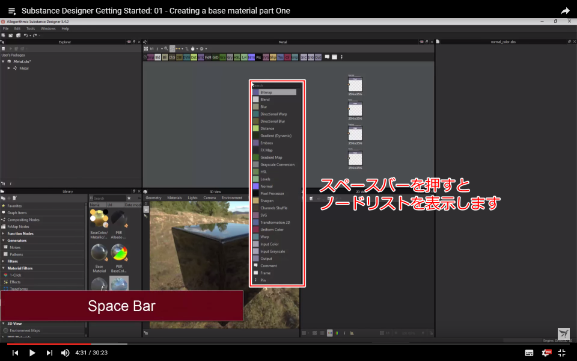This screenshot has height=361, width=577.
Task: Collapse 3D View category in Library
Action: (4, 324)
